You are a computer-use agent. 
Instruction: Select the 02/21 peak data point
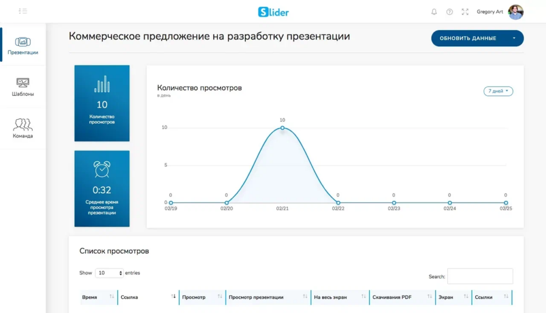click(283, 128)
